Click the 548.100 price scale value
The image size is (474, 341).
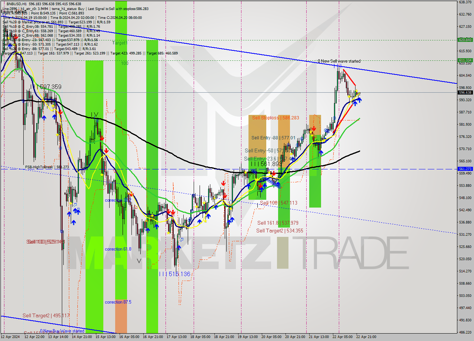pyautogui.click(x=465, y=198)
